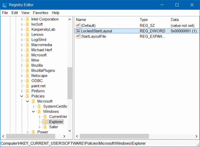
Task: Click the tree pane scroll-down arrow
Action: tap(70, 131)
